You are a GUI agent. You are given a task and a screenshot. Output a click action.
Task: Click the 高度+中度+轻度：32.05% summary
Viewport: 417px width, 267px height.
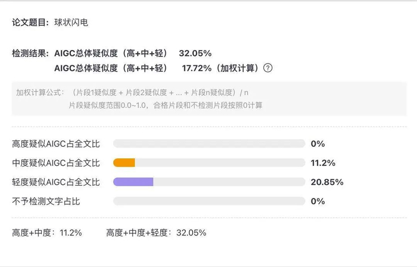point(156,233)
